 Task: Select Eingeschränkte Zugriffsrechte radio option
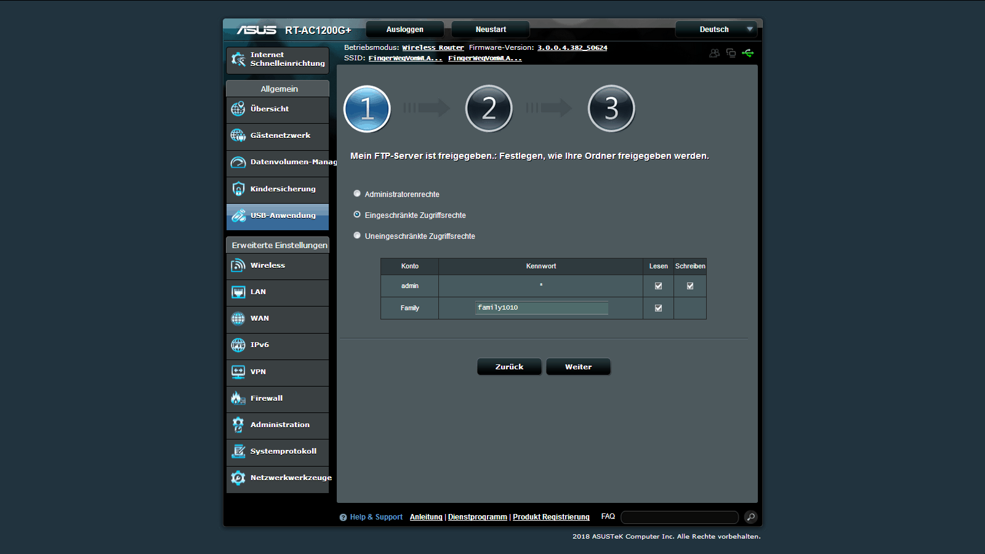[357, 215]
